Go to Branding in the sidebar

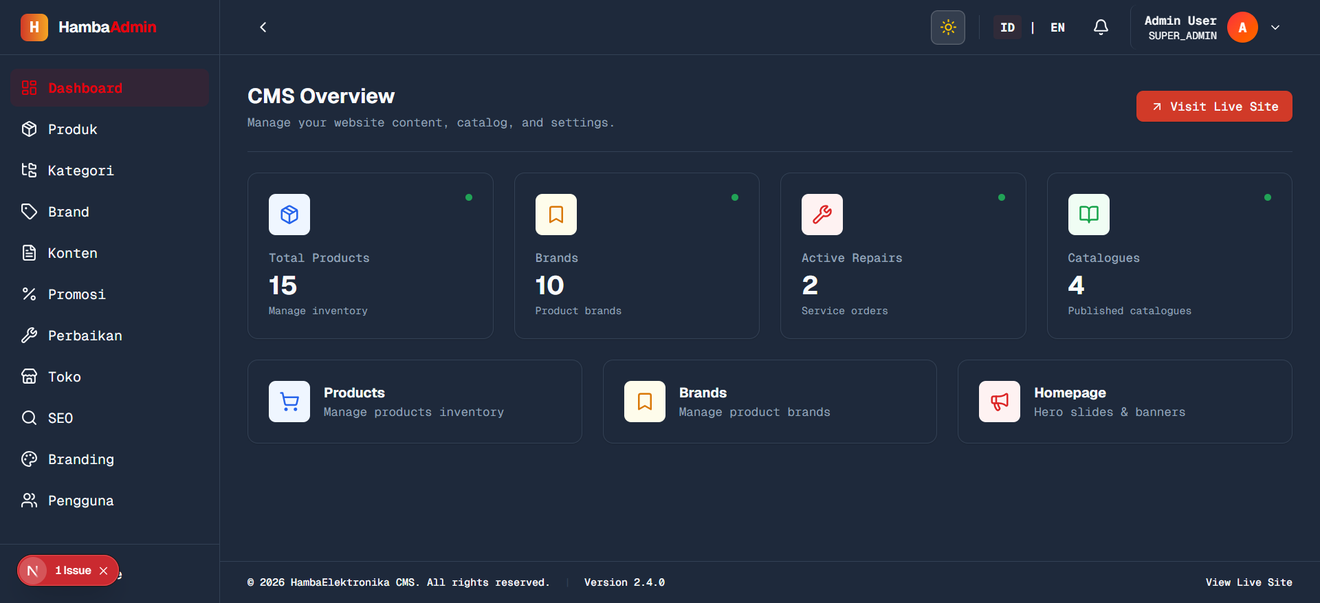[110, 459]
